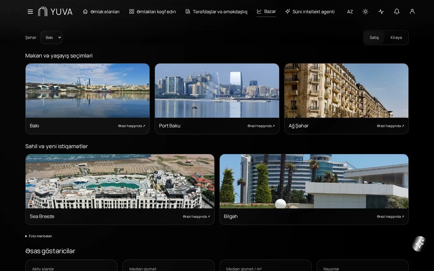The width and height of the screenshot is (434, 271).
Task: Select the Bazar tab
Action: pyautogui.click(x=266, y=11)
